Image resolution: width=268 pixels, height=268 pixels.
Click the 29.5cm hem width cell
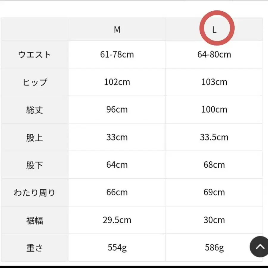(117, 220)
